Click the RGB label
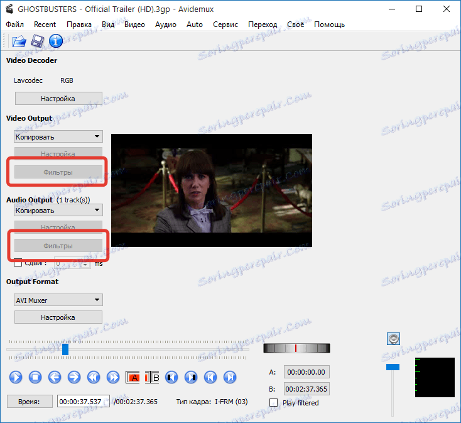The height and width of the screenshot is (423, 461). pyautogui.click(x=67, y=80)
